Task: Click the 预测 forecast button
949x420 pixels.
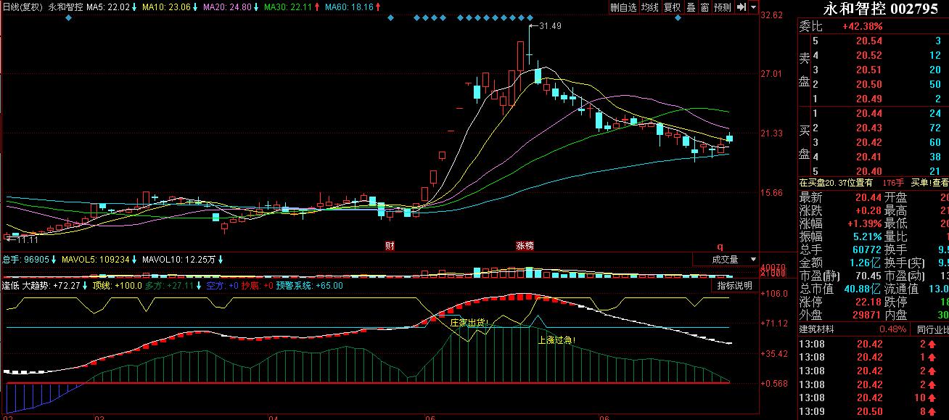Action: pyautogui.click(x=722, y=7)
